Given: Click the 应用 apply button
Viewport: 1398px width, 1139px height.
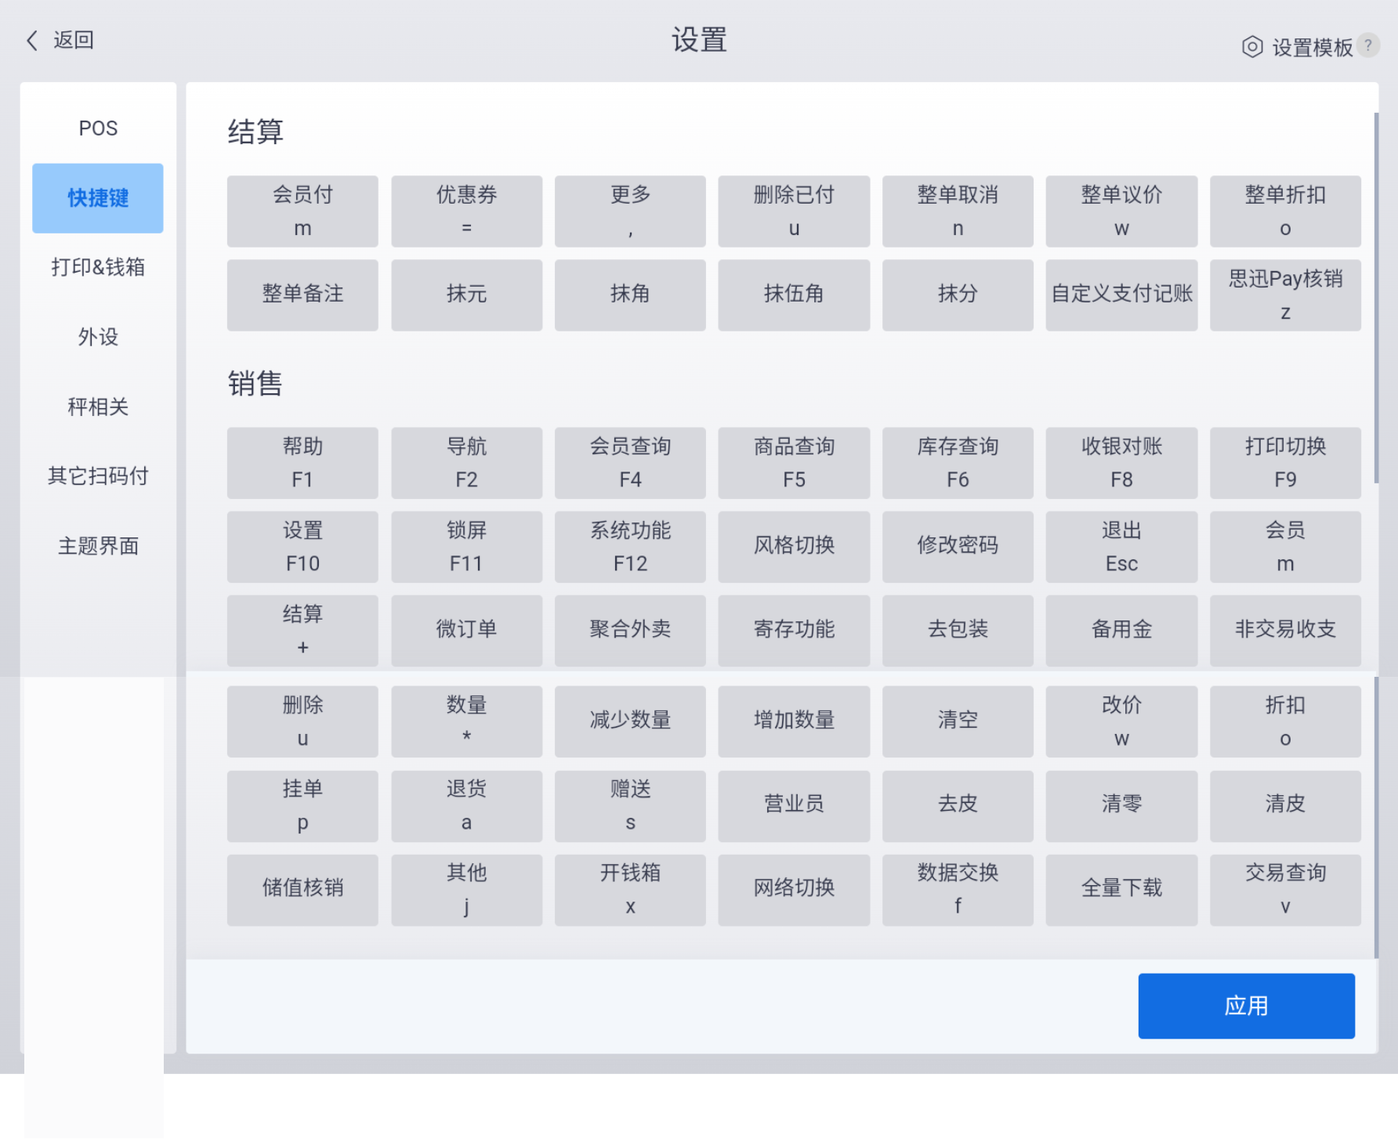Looking at the screenshot, I should pos(1246,1006).
